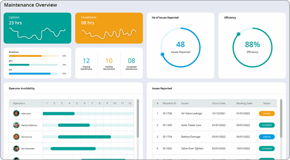Screen dimensions: 290x160
Task: Click the Breakdown progress bar
Action: [x=33, y=56]
